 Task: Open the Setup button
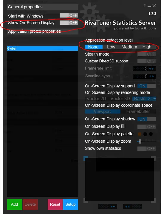pyautogui.click(x=70, y=204)
